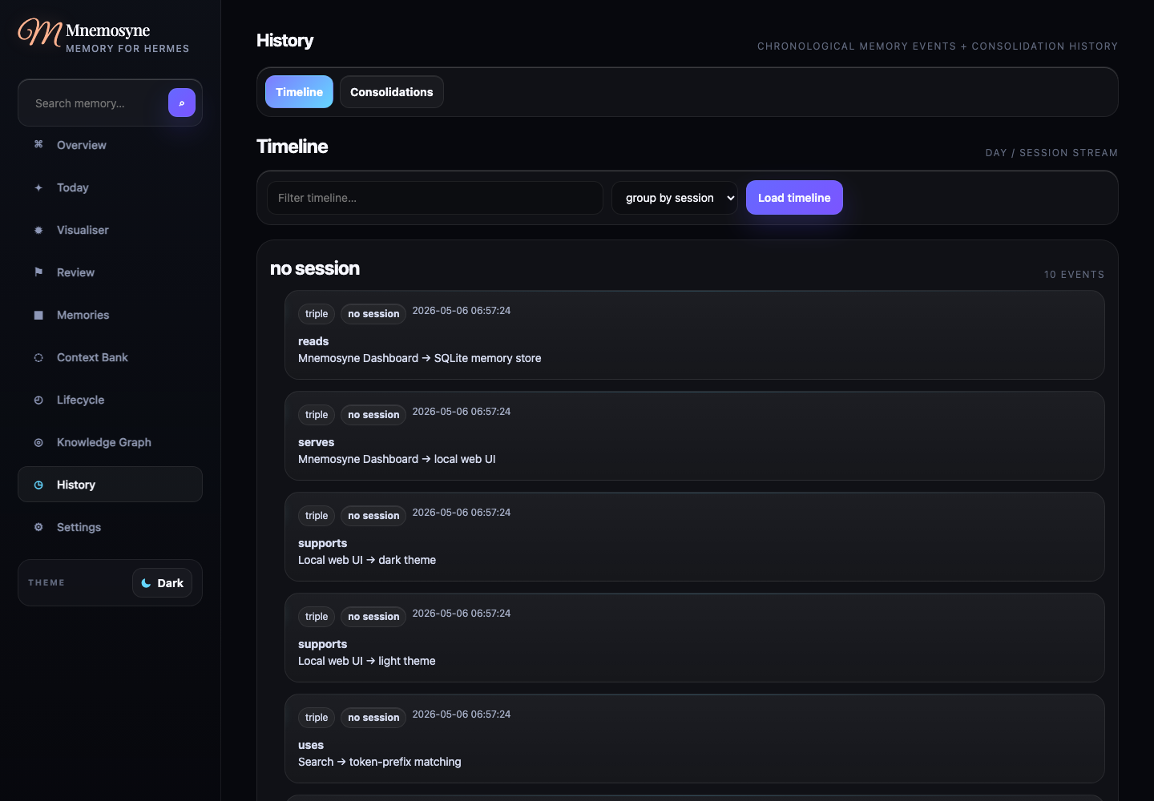
Task: Click the Visualiser sidebar icon
Action: [38, 230]
